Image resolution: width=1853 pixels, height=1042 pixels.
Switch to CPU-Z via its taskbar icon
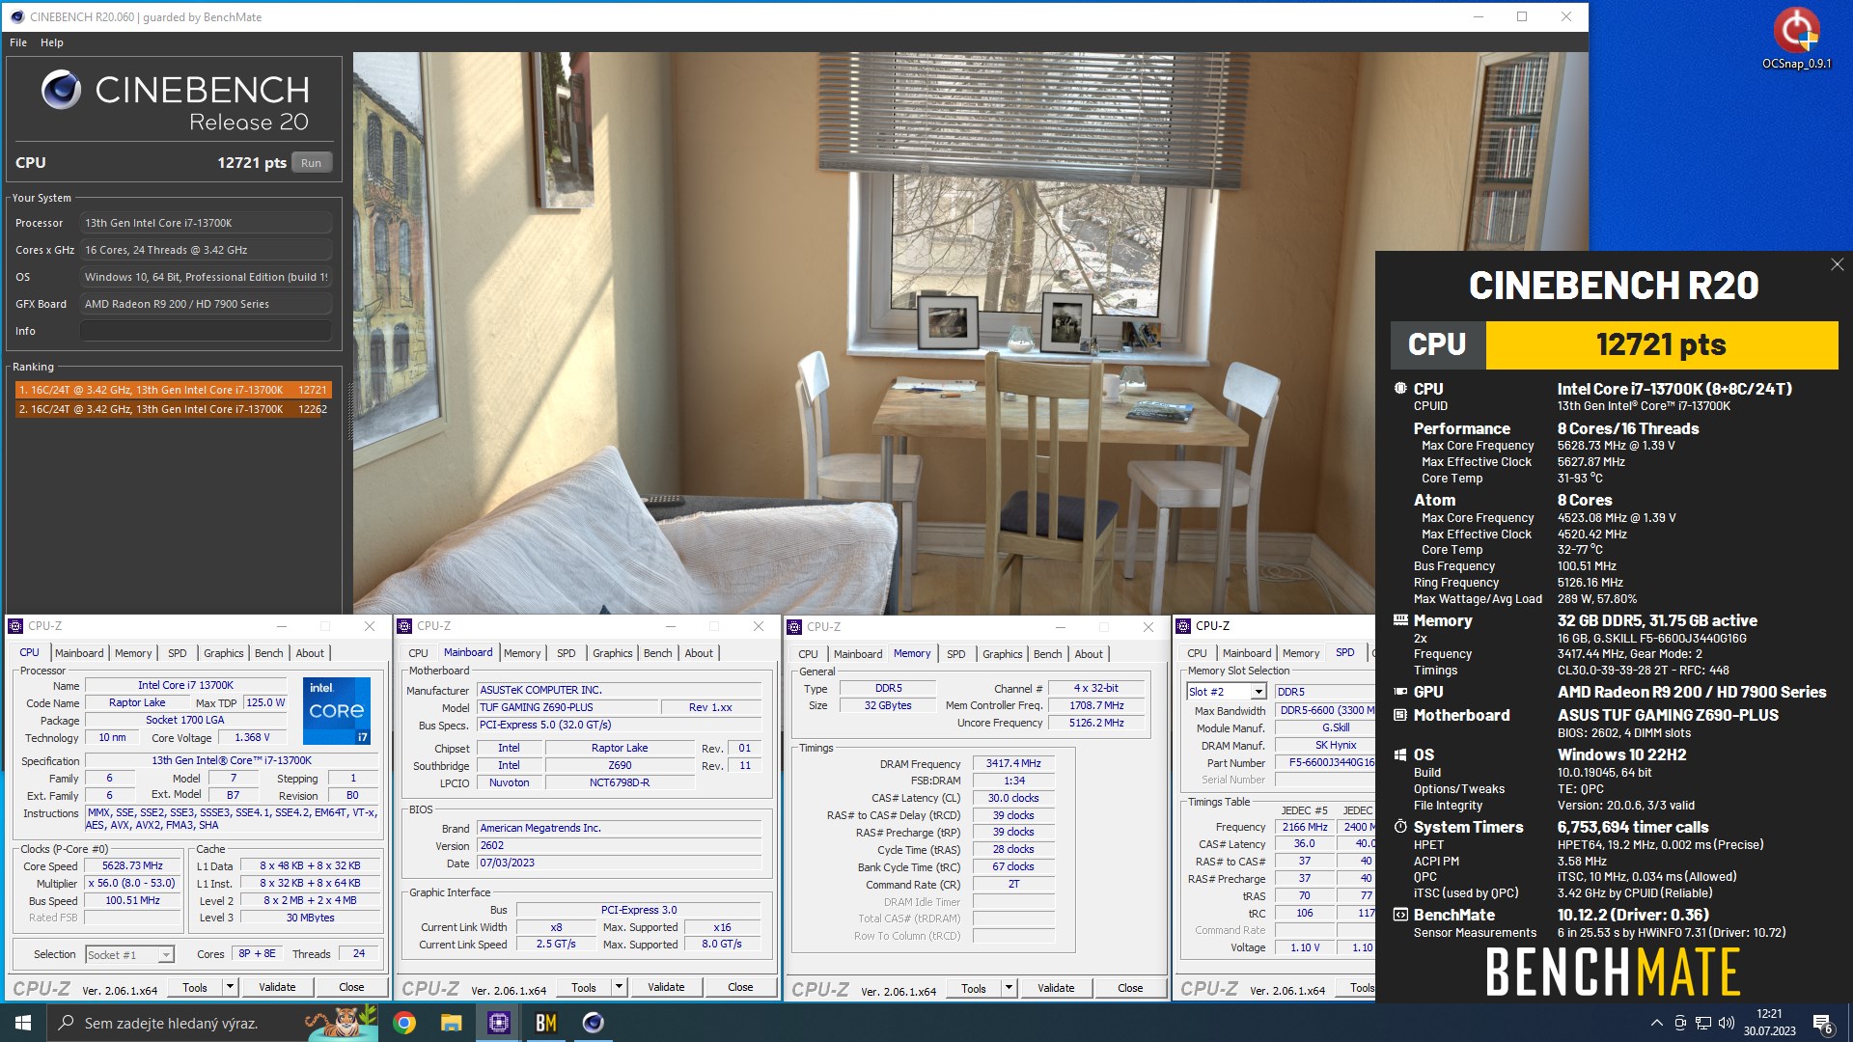pos(498,1023)
